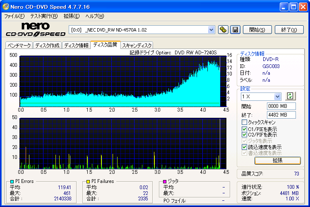Click the 開始 0000 MB input field
Image resolution: width=310 pixels, height=207 pixels.
click(x=281, y=106)
